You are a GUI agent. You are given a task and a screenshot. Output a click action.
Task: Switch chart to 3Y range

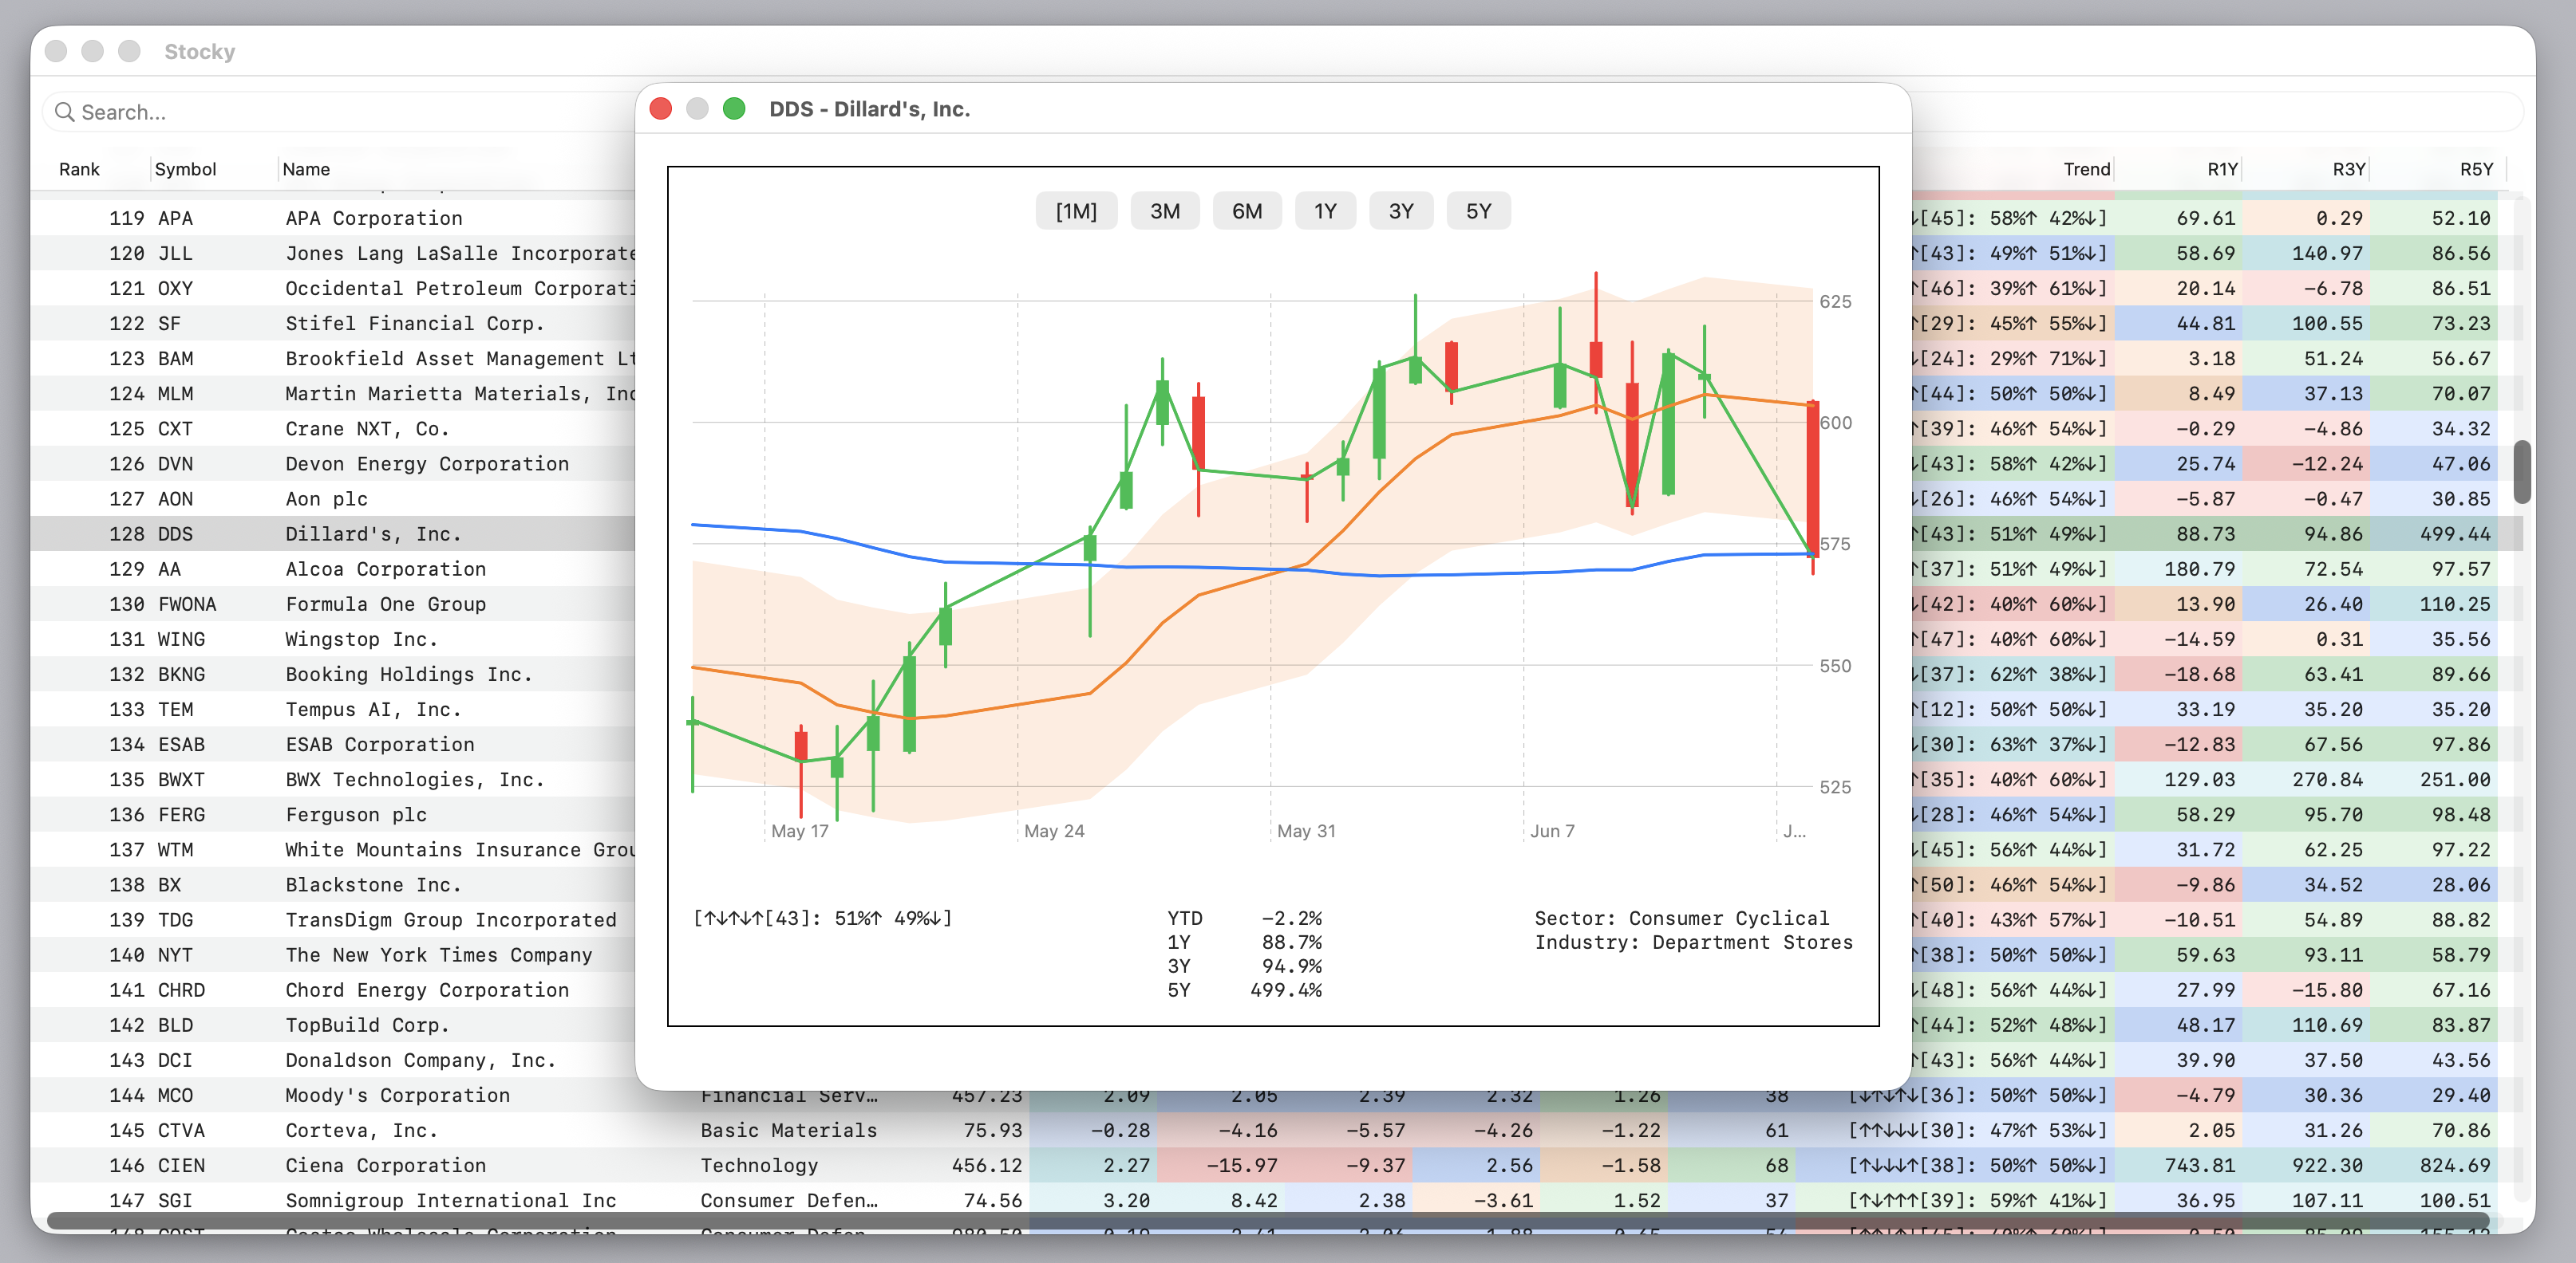point(1401,210)
